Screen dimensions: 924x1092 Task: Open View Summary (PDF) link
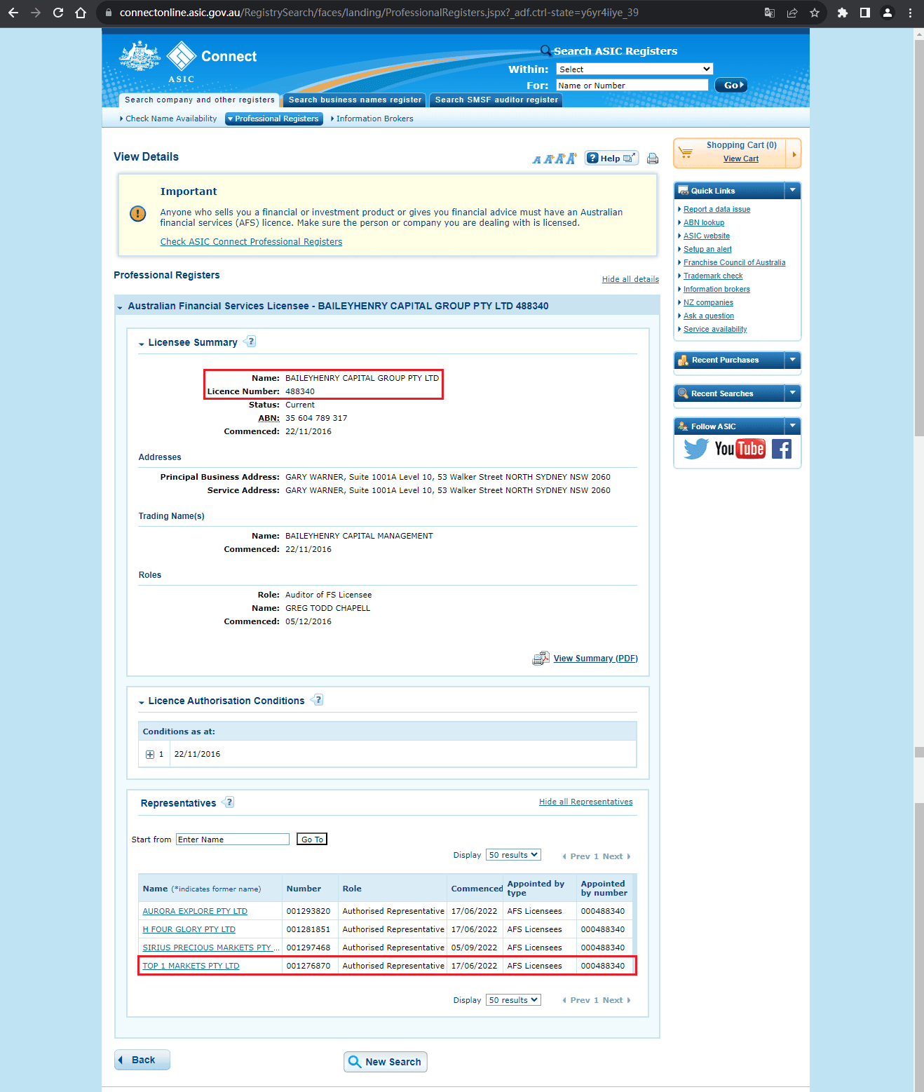(x=596, y=659)
